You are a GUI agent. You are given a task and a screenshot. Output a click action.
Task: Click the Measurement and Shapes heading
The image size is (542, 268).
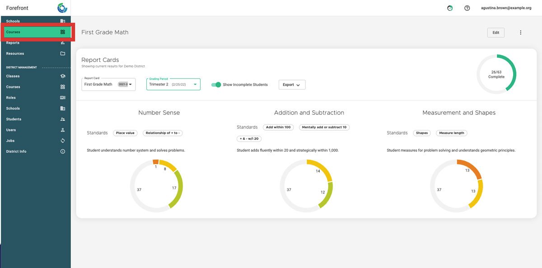pos(459,113)
